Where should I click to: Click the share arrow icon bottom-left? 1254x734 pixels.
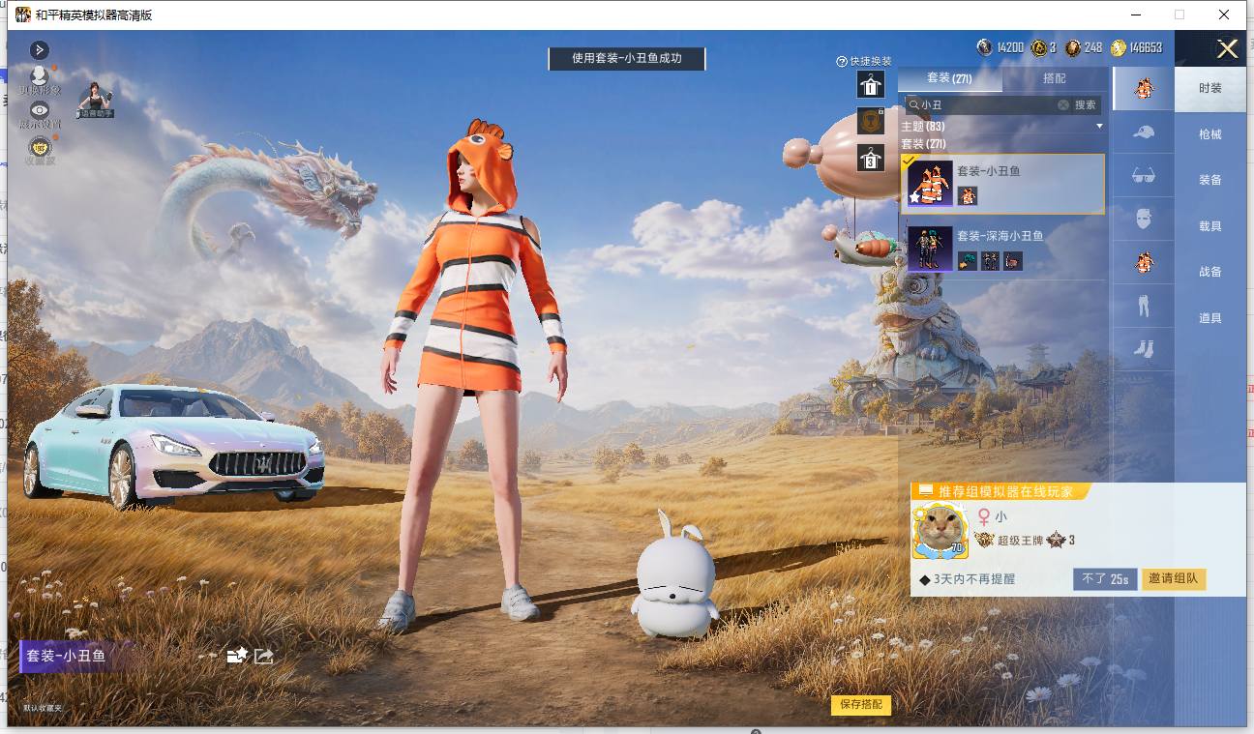pyautogui.click(x=263, y=656)
